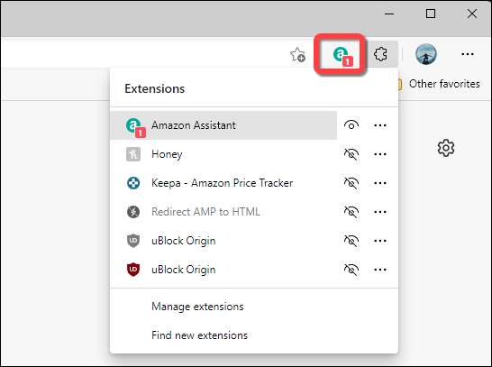Show Keepa Price Tracker in toolbar
The width and height of the screenshot is (492, 367).
tap(351, 183)
